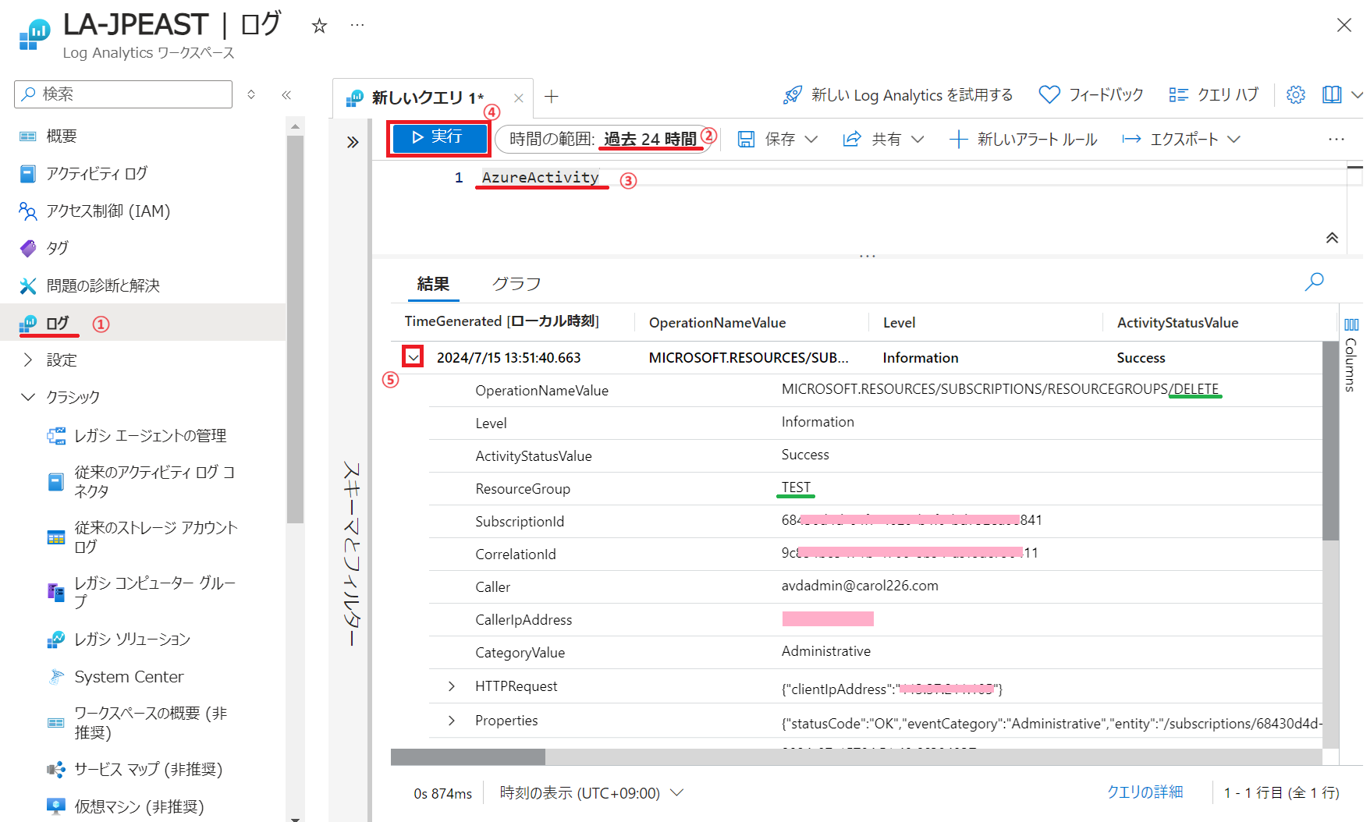The height and width of the screenshot is (822, 1370).
Task: Open フィードバック heart button
Action: click(1091, 95)
